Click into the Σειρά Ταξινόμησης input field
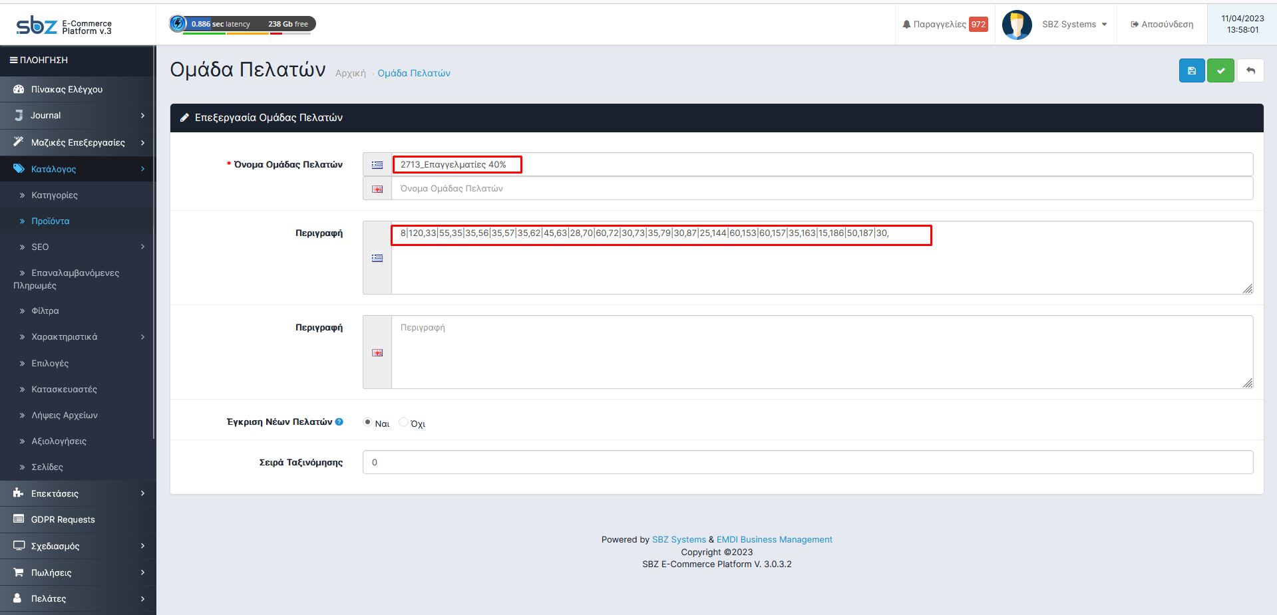The height and width of the screenshot is (615, 1277). click(807, 462)
